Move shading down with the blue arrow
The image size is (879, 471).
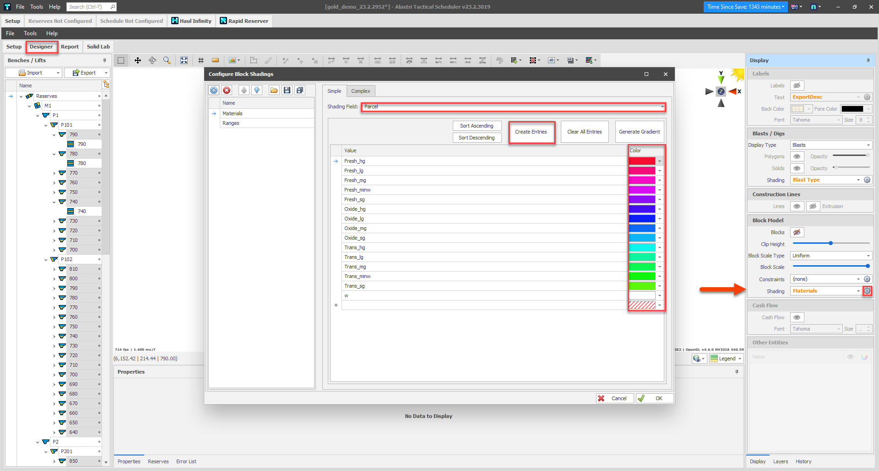click(x=257, y=91)
